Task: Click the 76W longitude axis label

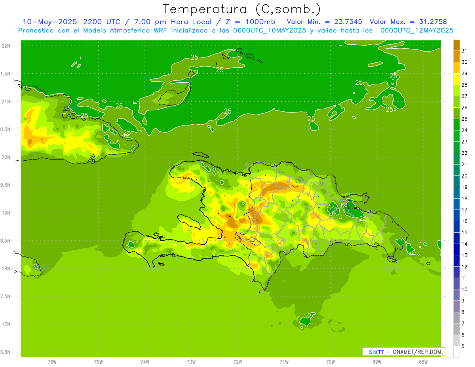Action: [x=52, y=362]
